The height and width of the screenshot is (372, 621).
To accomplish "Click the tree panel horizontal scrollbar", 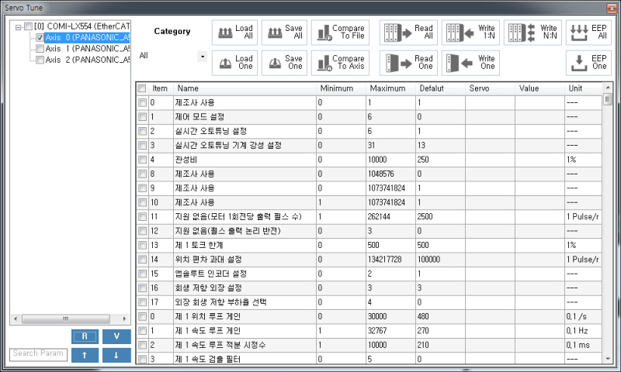I will 66,319.
